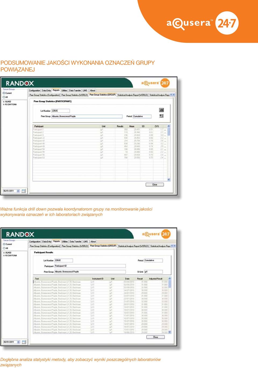Expand AU400 node in Peer Group Statistics [PARTICIPANT] window
Screen dimensions: 258x368
[x=4, y=102]
